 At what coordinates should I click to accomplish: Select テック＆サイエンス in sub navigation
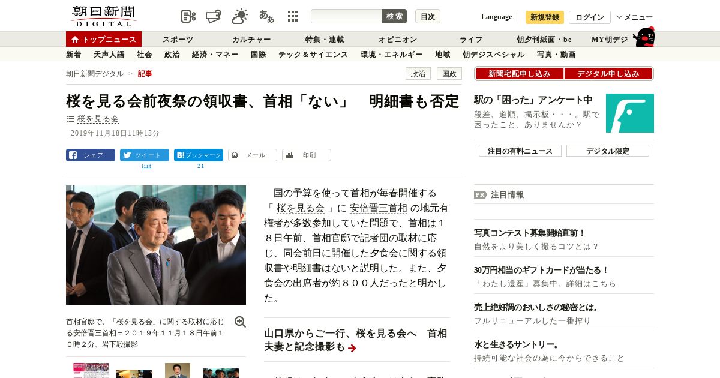pyautogui.click(x=313, y=55)
